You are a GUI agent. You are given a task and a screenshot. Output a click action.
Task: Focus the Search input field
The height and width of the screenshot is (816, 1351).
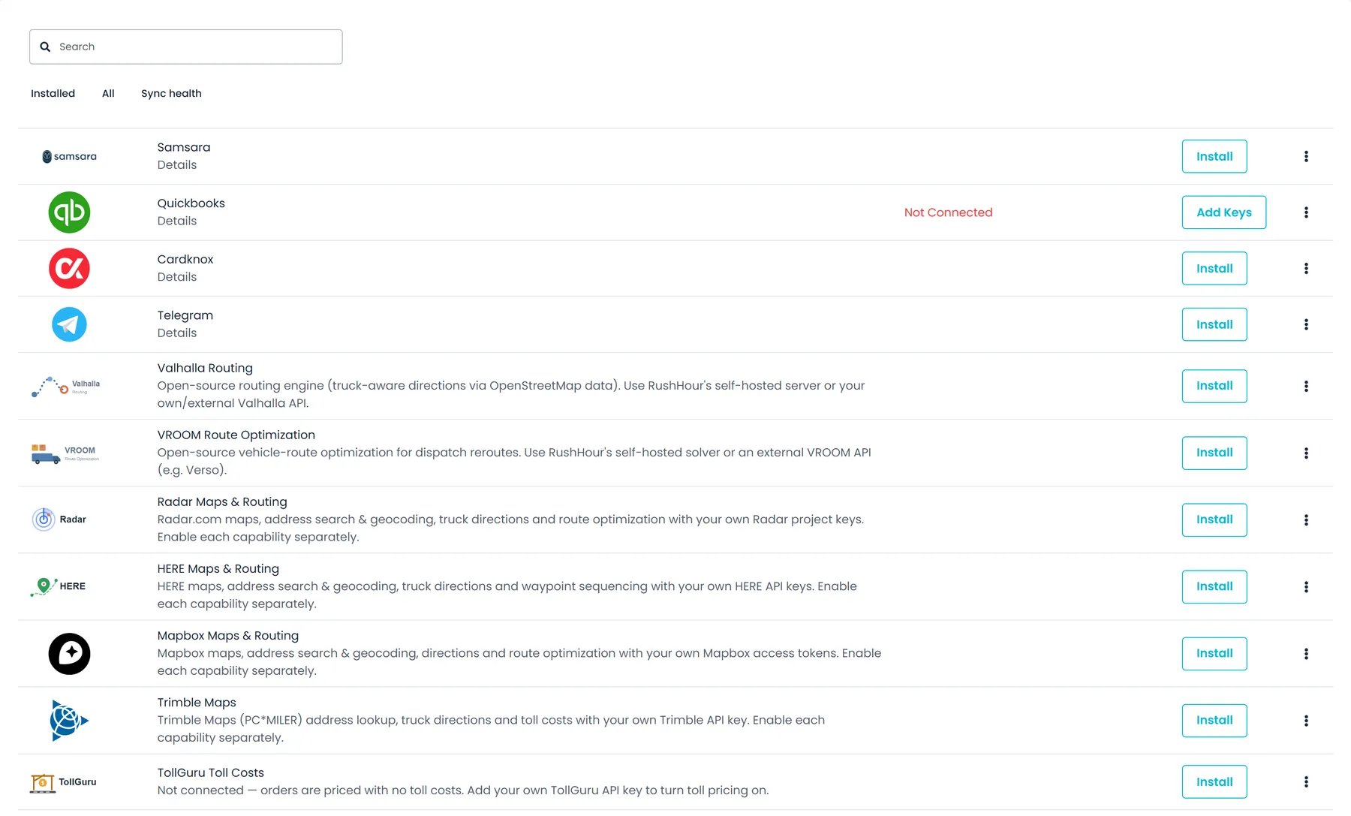coord(186,47)
